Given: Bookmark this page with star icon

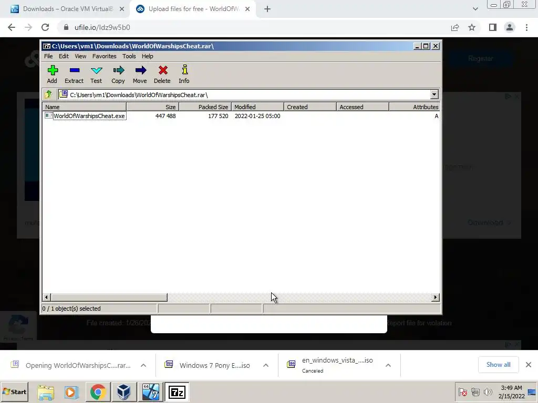Looking at the screenshot, I should (x=472, y=27).
